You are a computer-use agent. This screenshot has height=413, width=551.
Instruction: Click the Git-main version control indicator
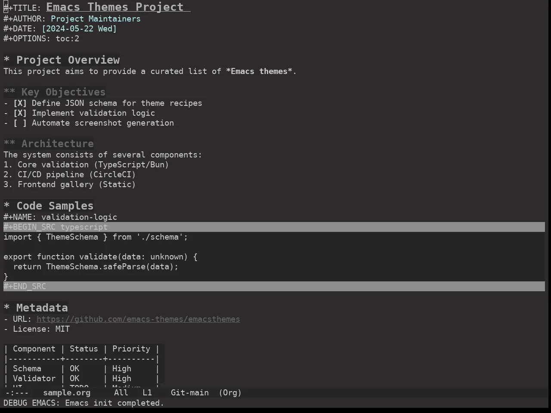tap(190, 393)
